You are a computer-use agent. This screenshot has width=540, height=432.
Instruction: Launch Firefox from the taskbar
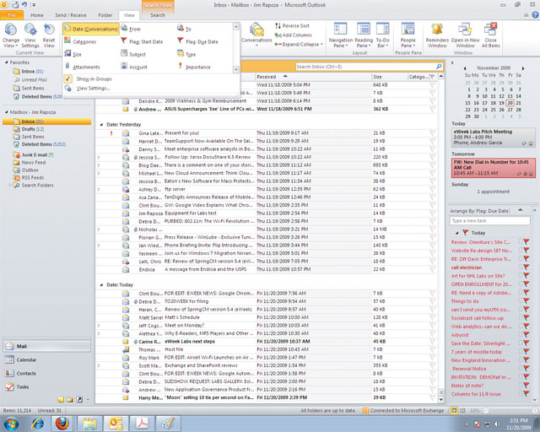click(62, 424)
